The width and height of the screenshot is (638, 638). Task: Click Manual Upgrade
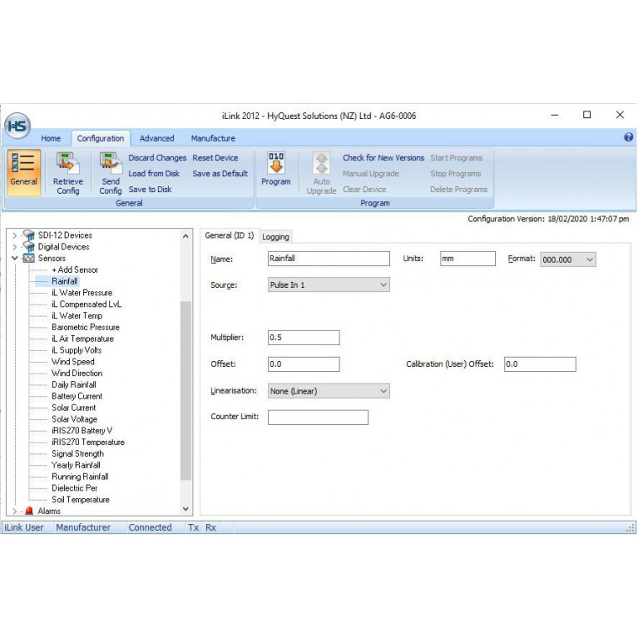point(371,174)
